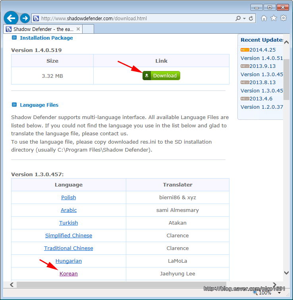The height and width of the screenshot is (300, 293).
Task: Go back with the browser back arrow
Action: point(11,18)
